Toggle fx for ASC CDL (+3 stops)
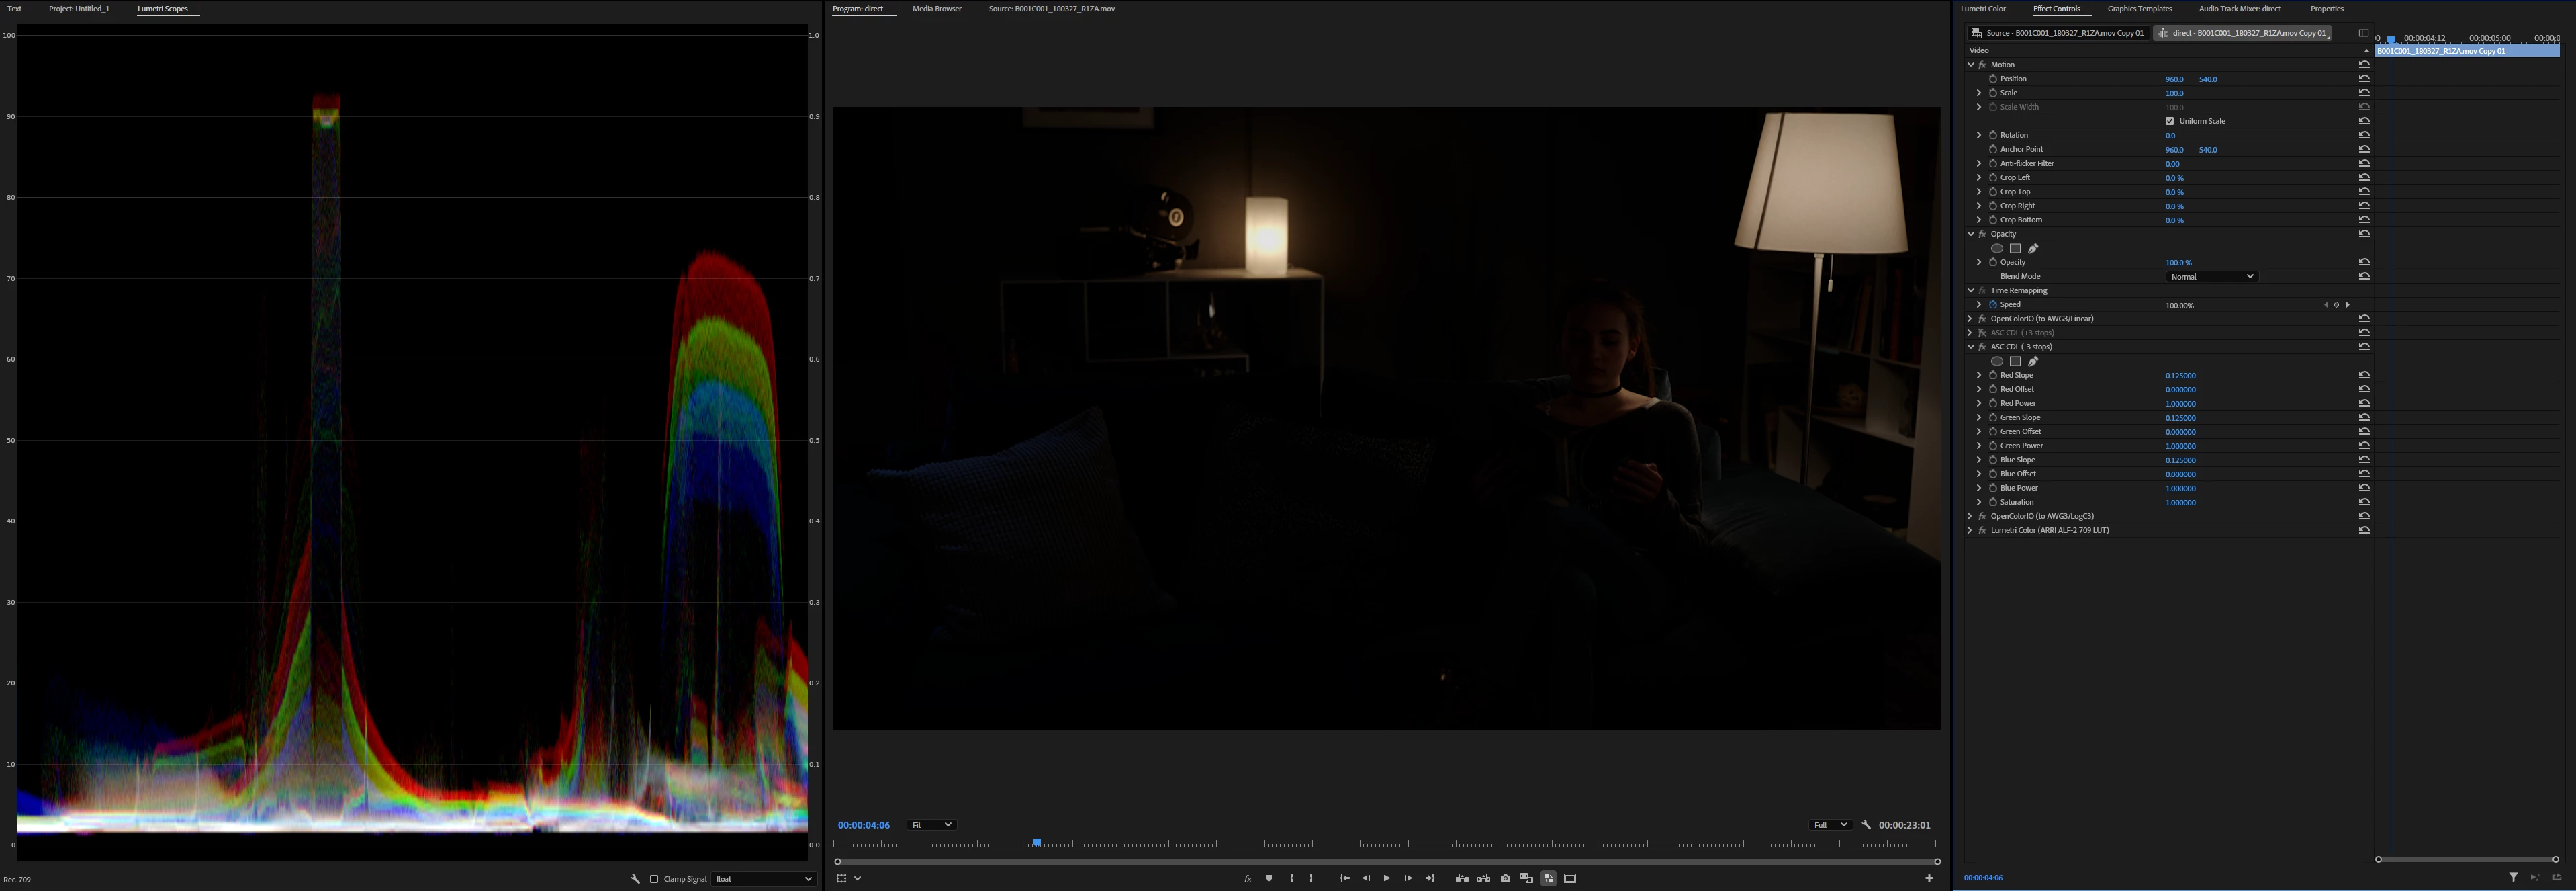This screenshot has width=2576, height=891. [x=1982, y=333]
